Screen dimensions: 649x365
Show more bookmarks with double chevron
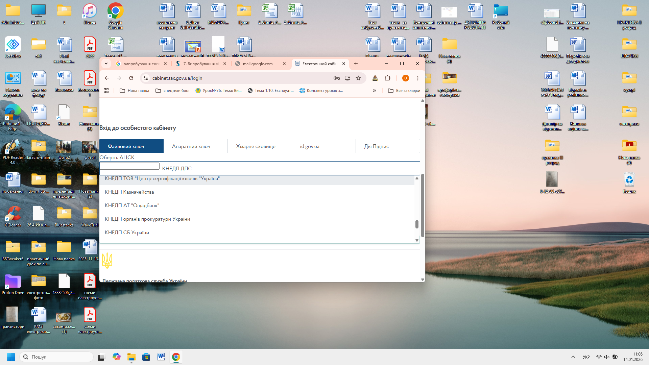click(375, 91)
